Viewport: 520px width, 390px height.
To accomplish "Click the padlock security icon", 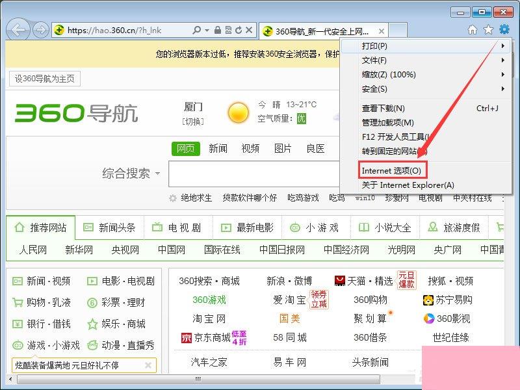I will click(x=218, y=30).
